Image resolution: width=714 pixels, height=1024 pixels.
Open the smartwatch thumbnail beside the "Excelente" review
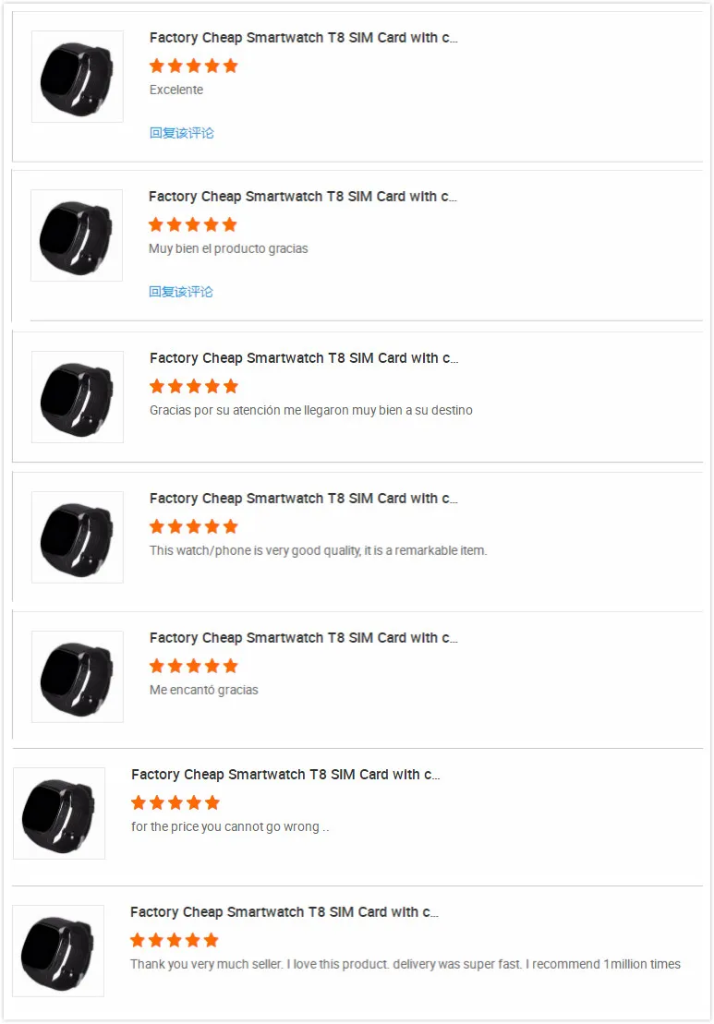pos(78,77)
